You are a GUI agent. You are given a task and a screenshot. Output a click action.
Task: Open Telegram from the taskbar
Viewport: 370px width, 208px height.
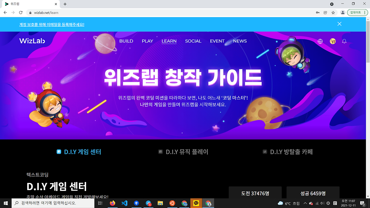149,203
